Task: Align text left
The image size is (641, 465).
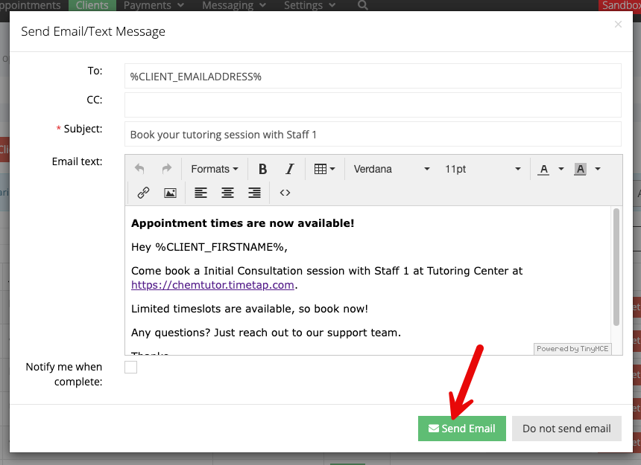Action: 200,193
